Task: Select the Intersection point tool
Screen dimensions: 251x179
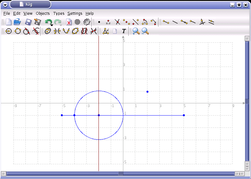Action: (x=117, y=22)
